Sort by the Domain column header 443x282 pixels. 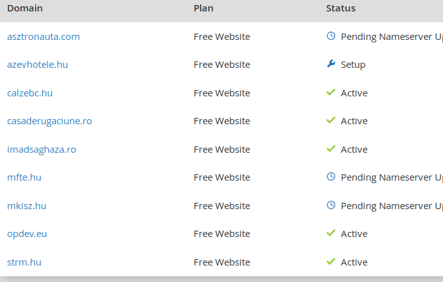pyautogui.click(x=25, y=8)
